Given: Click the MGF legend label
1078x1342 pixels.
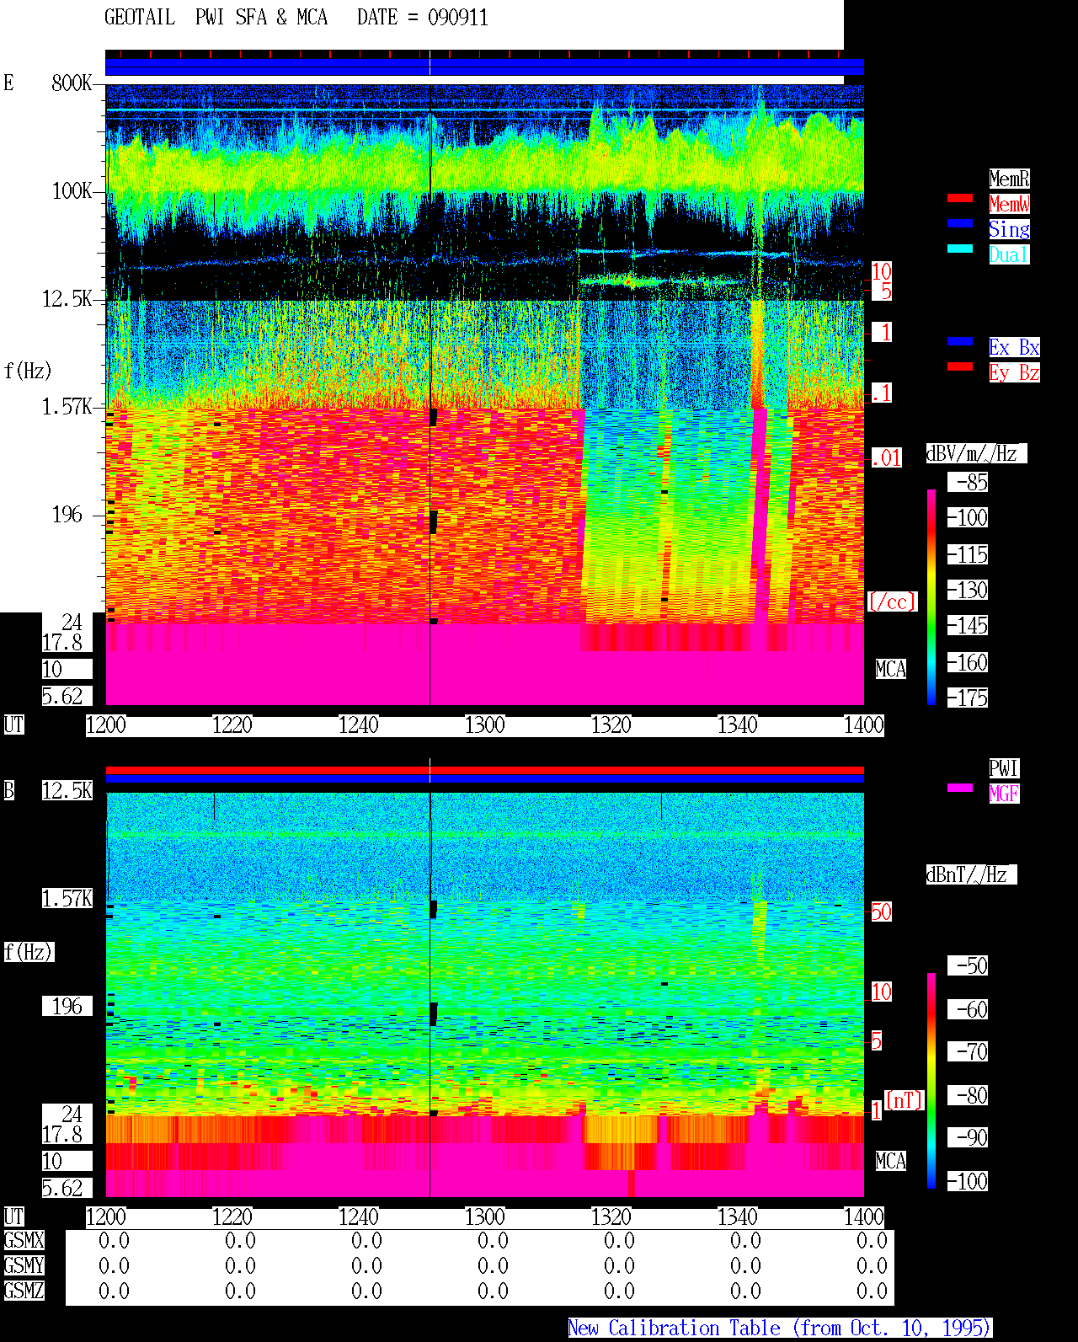Looking at the screenshot, I should (1004, 794).
